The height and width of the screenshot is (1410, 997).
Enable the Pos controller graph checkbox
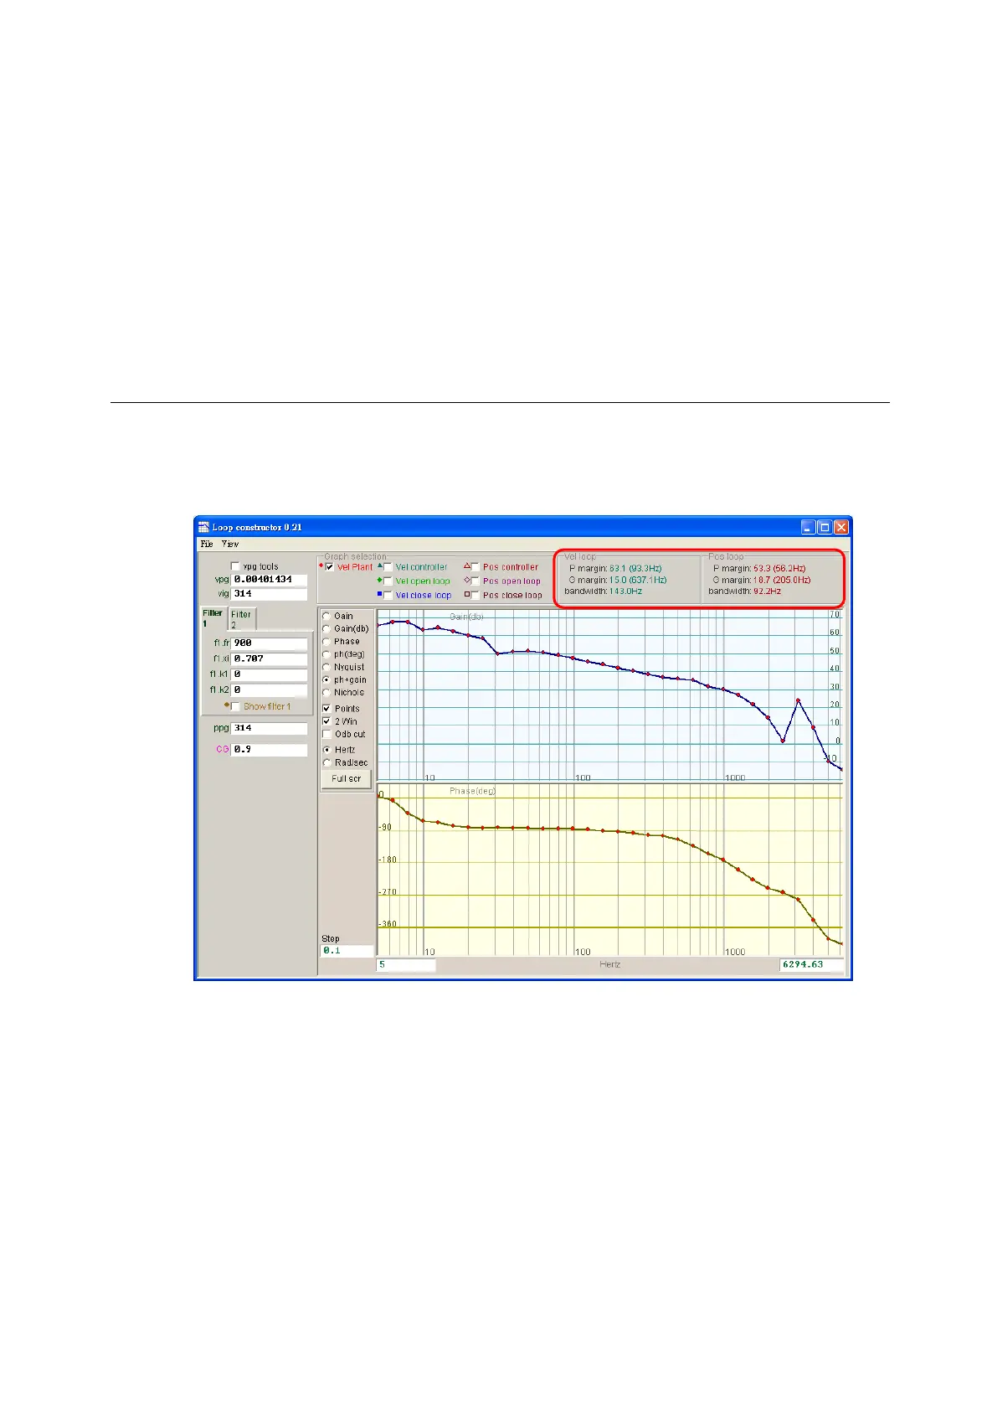pos(475,567)
